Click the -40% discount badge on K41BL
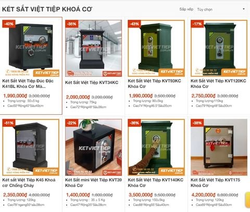250x212 pixels. tap(9, 24)
